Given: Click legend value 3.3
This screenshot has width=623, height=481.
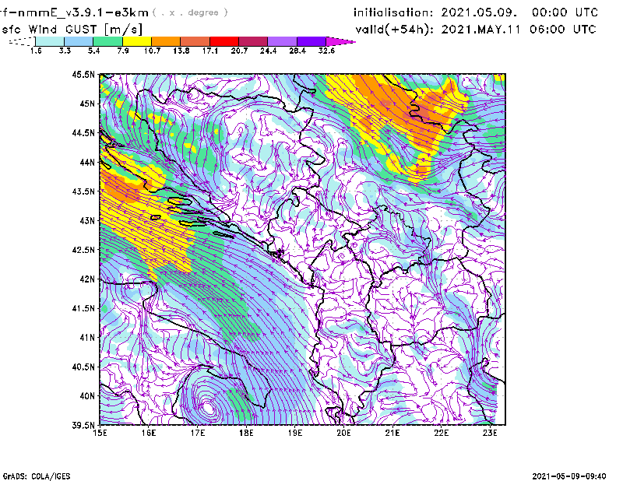Looking at the screenshot, I should pos(65,51).
